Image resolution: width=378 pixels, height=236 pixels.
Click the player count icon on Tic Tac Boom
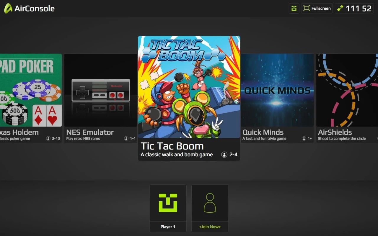click(224, 155)
